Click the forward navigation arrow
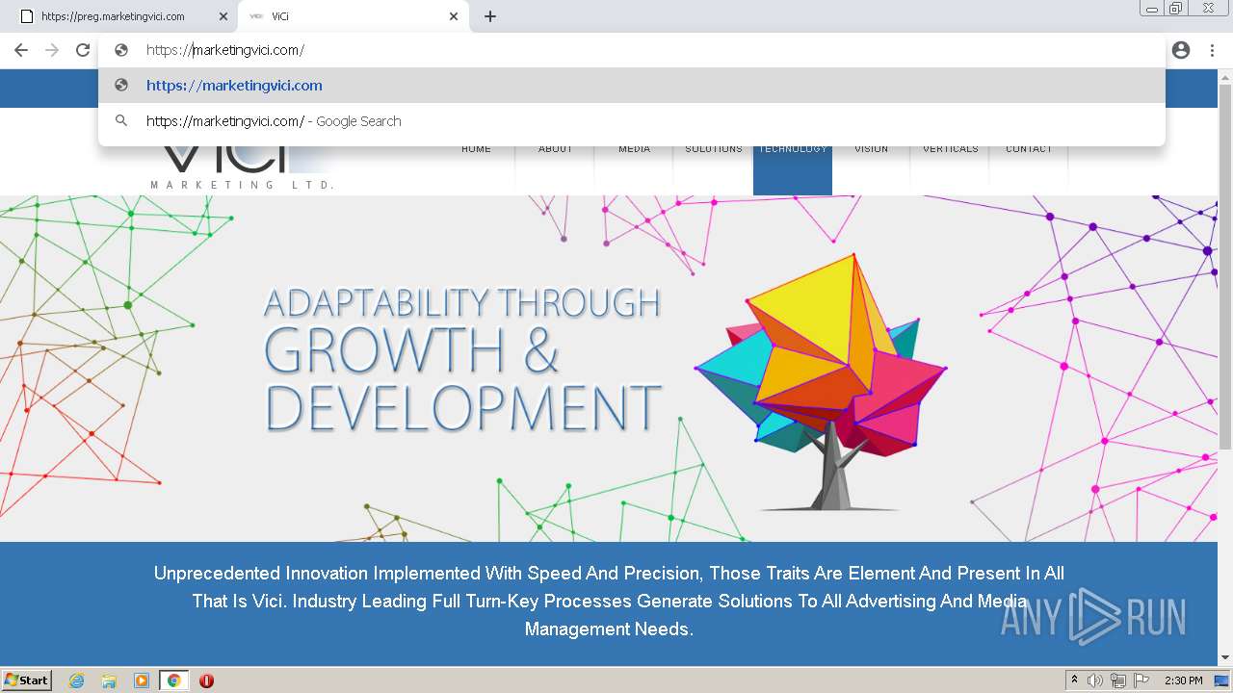The height and width of the screenshot is (693, 1233). pos(52,50)
